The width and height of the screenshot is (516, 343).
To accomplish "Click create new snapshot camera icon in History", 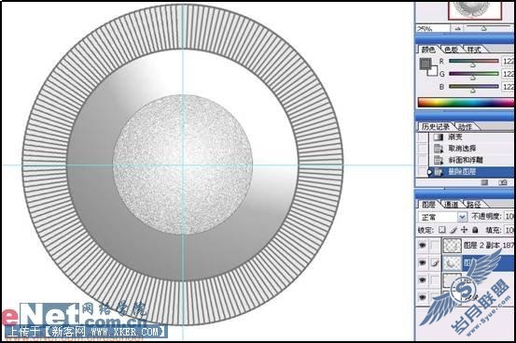I will [502, 182].
